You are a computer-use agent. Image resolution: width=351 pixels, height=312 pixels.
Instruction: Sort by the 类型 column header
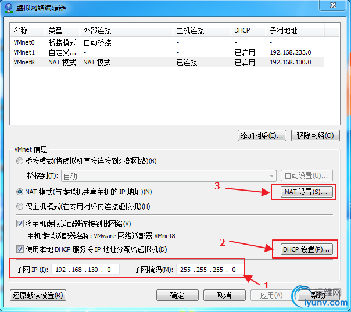[x=62, y=30]
